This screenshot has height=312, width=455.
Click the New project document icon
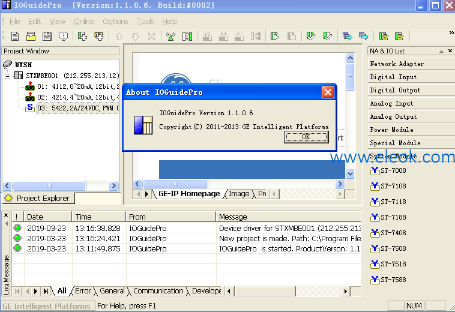[x=15, y=37]
